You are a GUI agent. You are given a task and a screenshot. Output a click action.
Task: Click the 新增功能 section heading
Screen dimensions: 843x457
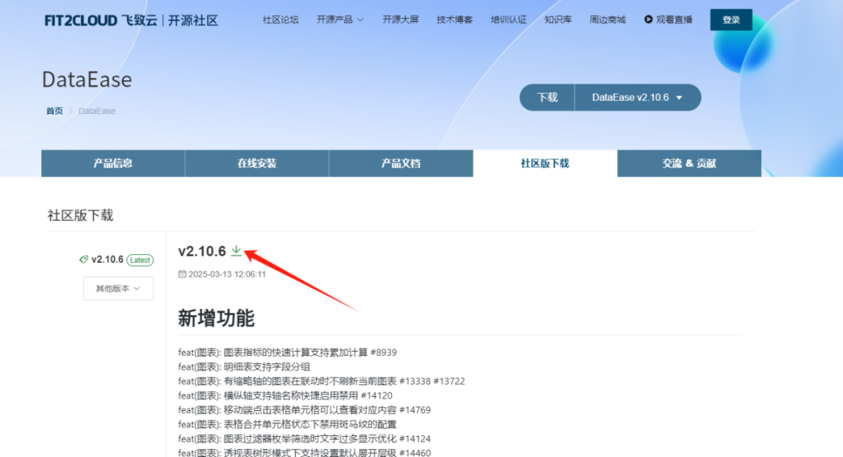(x=216, y=318)
